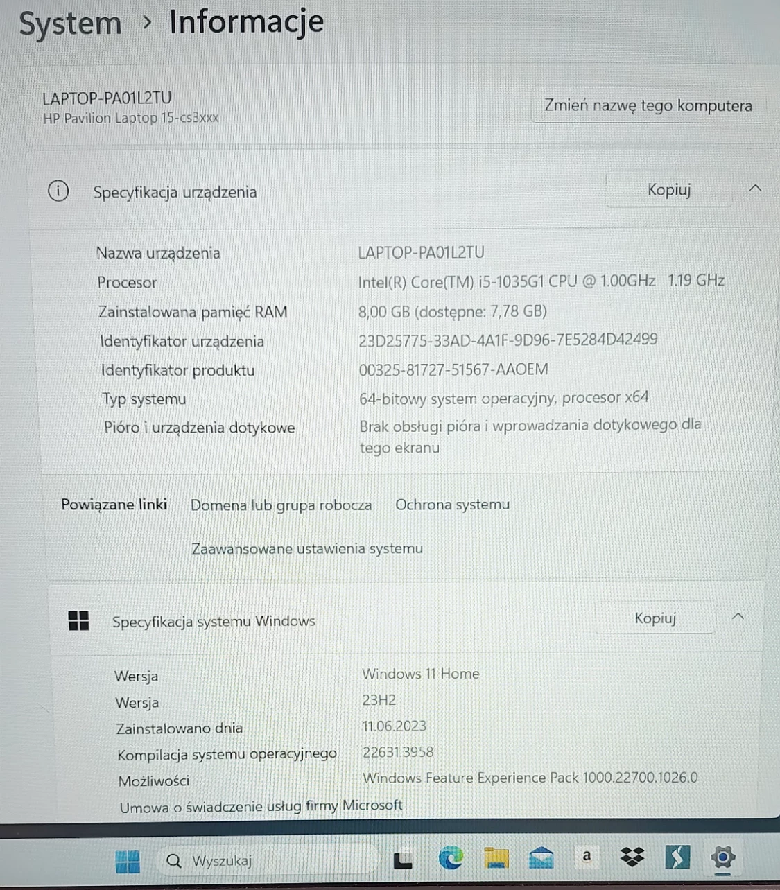Screen dimensions: 780x890
Task: Click the Settings gear icon in the taskbar
Action: coord(723,857)
